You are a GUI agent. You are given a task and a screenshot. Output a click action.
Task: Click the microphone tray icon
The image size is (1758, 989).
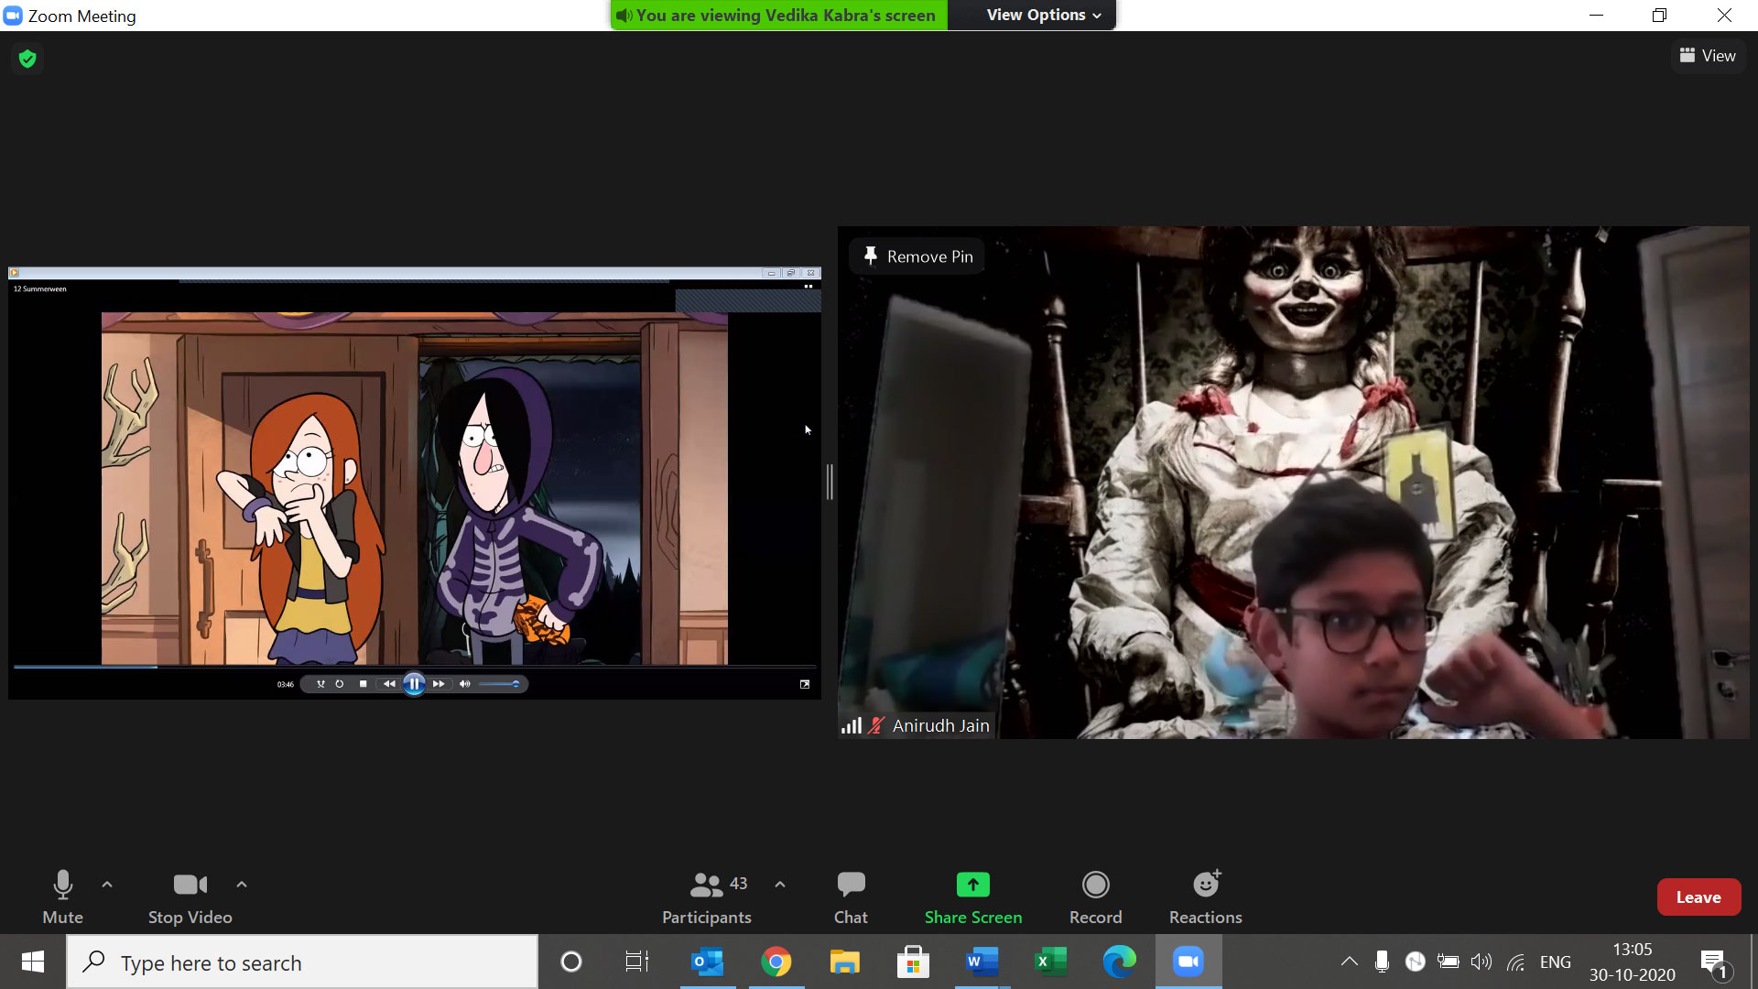coord(1382,962)
